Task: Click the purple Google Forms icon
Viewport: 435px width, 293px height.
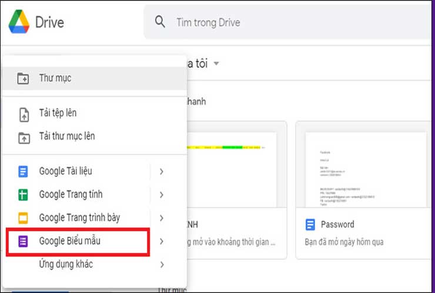Action: [x=23, y=241]
